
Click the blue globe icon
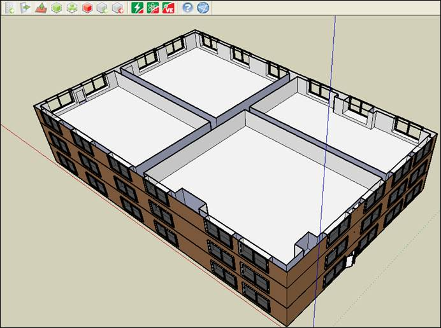[x=203, y=8]
